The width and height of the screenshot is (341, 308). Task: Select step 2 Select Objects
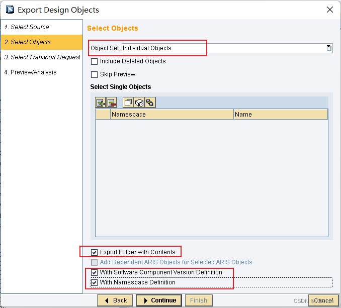42,42
